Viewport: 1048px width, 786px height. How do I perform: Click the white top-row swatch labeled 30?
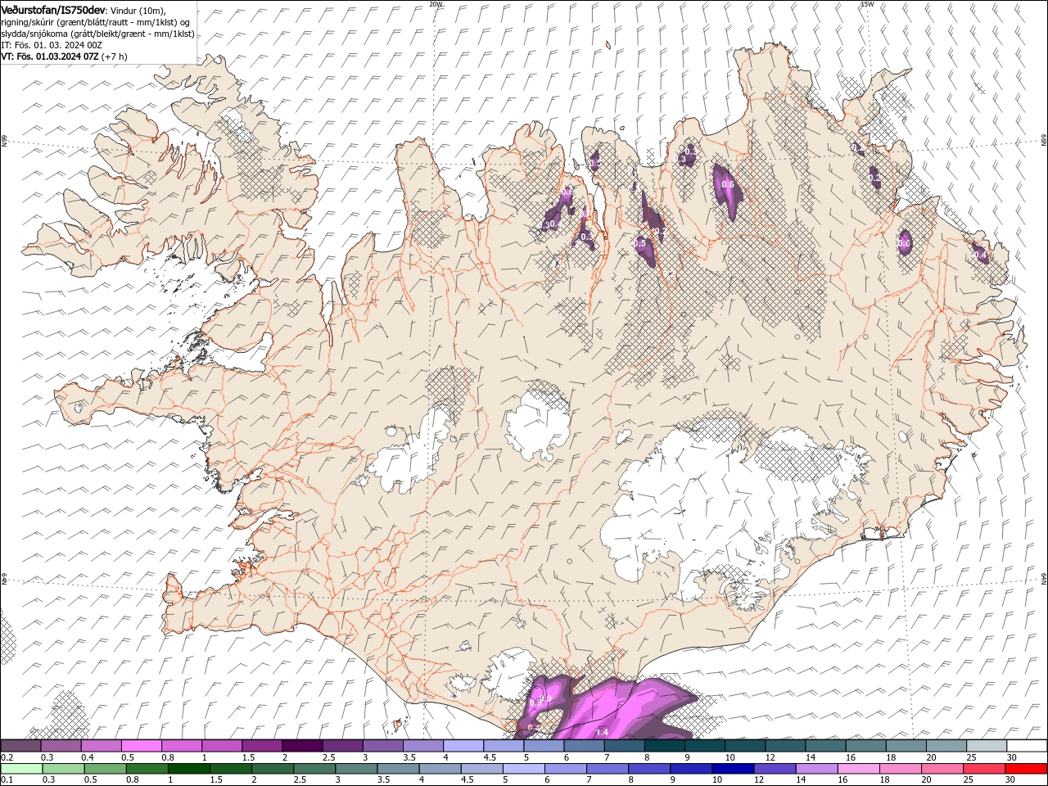point(1027,746)
